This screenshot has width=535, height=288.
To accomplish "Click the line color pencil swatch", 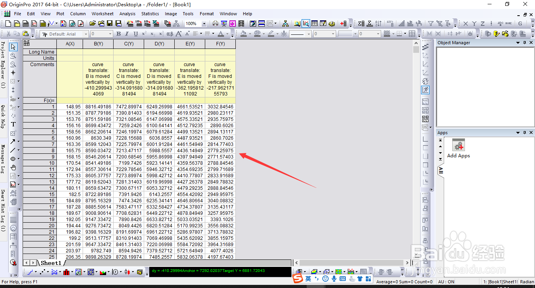I will coord(271,34).
